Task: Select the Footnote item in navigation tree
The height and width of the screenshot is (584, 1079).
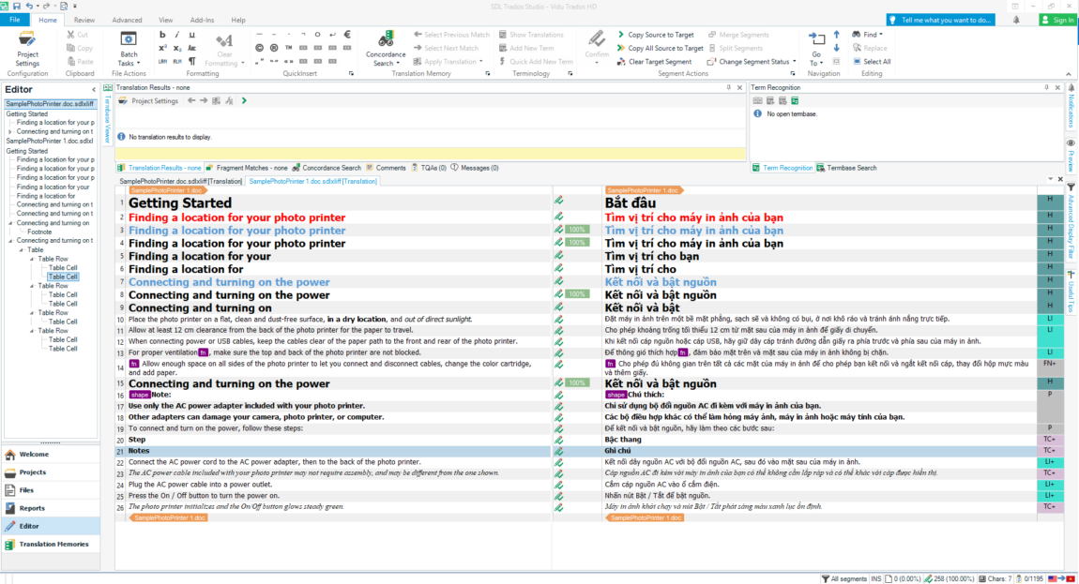Action: [39, 232]
